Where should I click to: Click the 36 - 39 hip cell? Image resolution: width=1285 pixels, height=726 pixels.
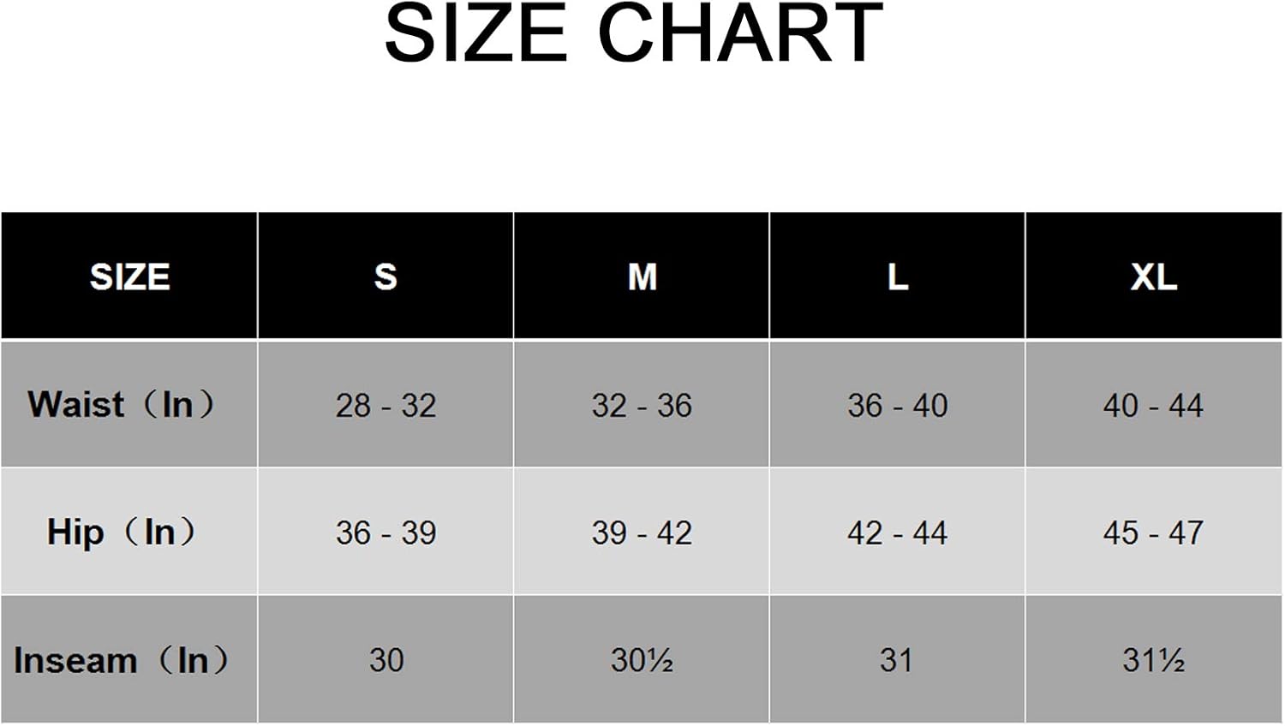click(x=385, y=533)
